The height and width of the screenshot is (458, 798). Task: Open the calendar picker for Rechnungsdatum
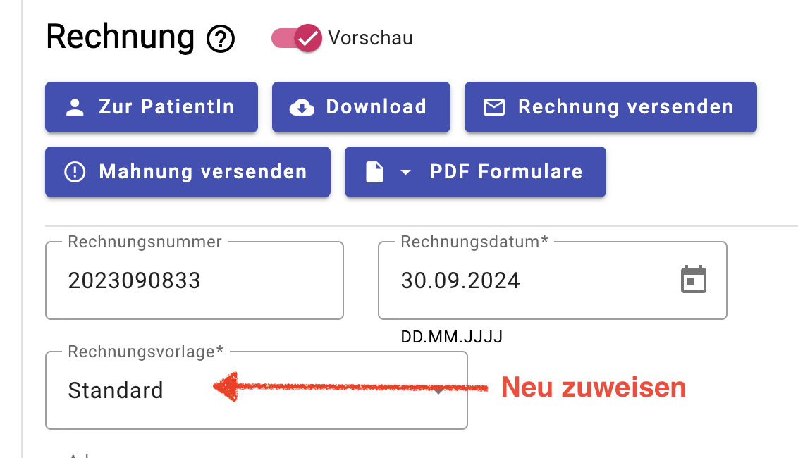(x=694, y=279)
